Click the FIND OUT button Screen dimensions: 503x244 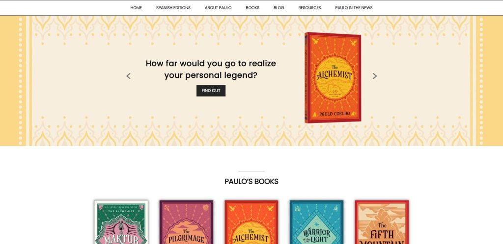(211, 91)
